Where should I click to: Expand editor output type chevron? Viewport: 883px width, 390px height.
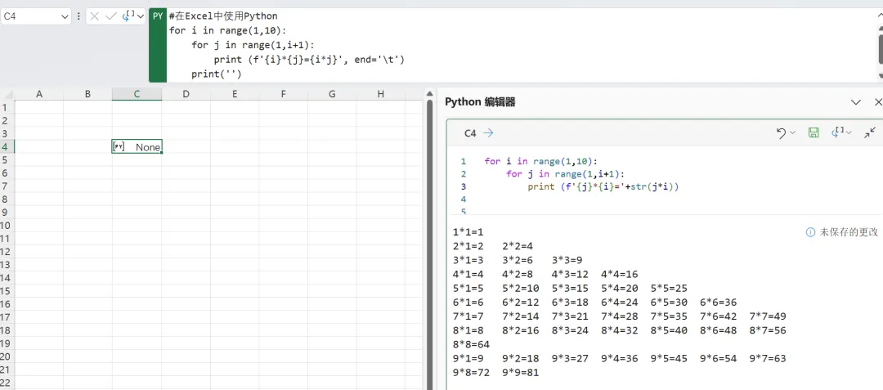[x=849, y=132]
